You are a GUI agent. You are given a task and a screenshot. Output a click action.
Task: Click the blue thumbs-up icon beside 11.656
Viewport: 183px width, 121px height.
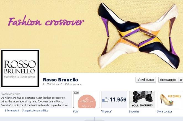(x=105, y=100)
